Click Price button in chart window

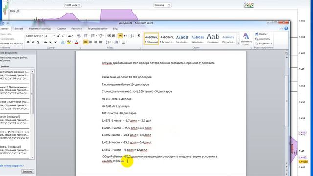point(15,11)
